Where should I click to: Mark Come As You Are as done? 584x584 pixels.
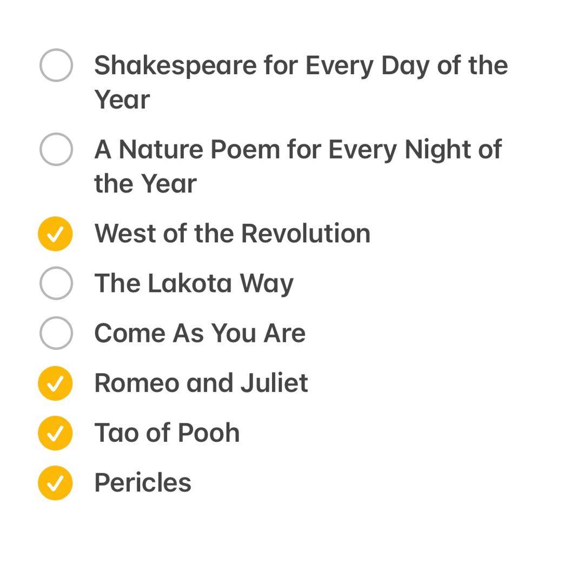[x=56, y=333]
